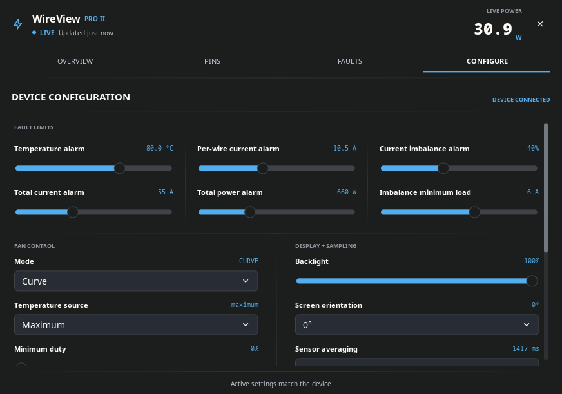
Task: Click the 1417 ms sensor averaging value
Action: click(526, 348)
